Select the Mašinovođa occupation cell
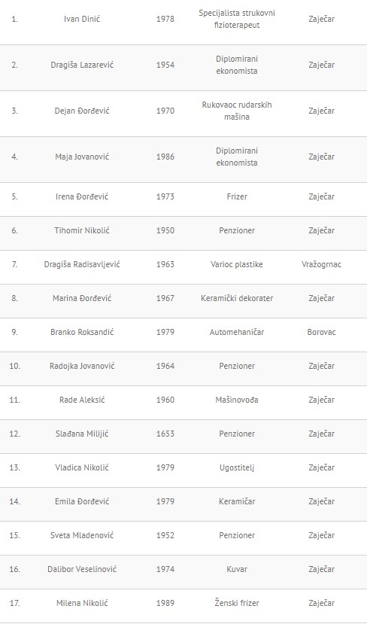Screen dimensions: 367x624 tap(237, 400)
